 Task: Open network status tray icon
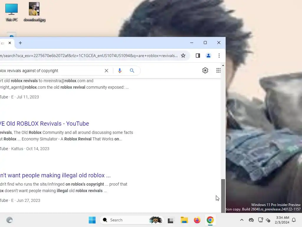pos(261,220)
